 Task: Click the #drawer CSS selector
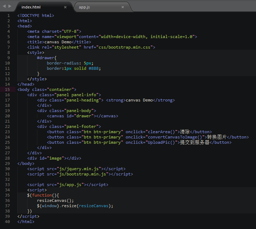[45, 58]
